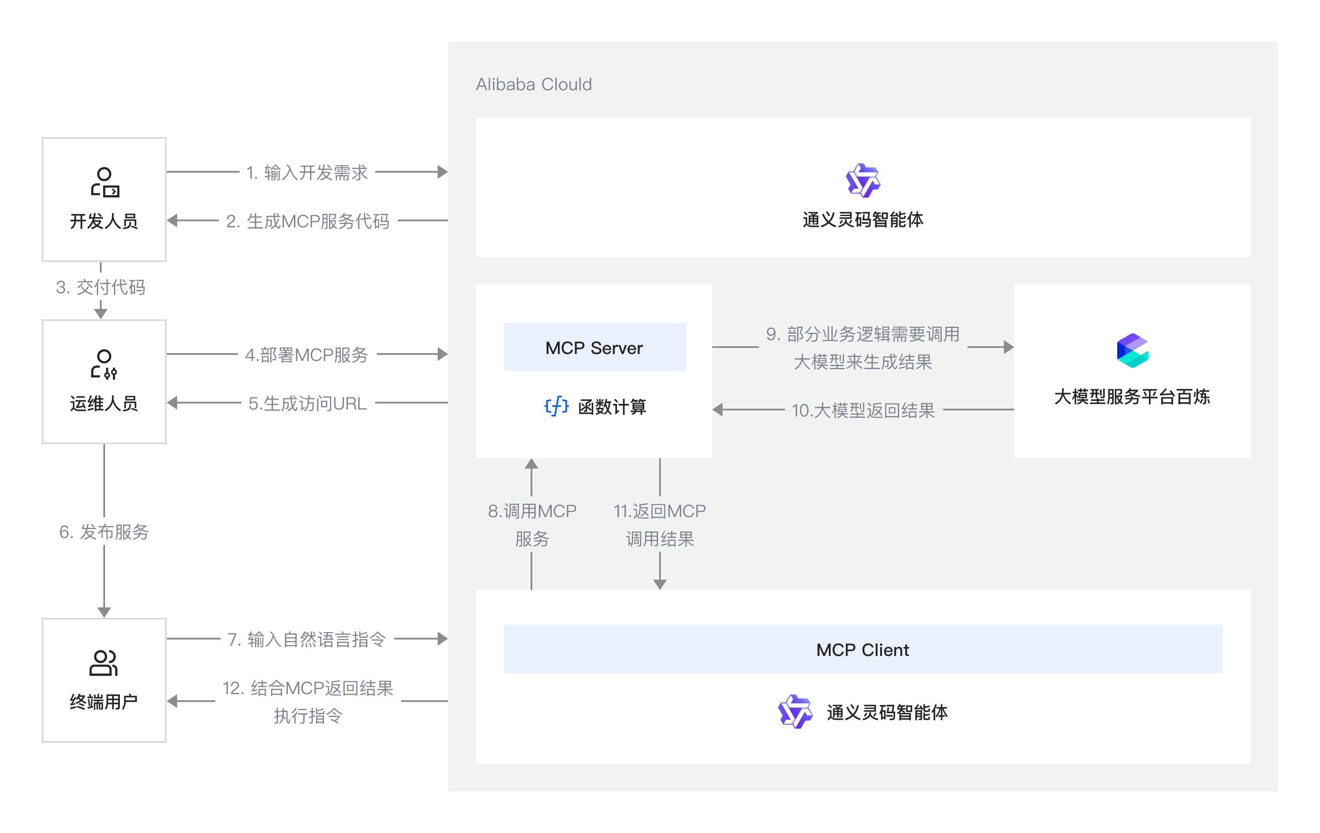Image resolution: width=1320 pixels, height=833 pixels.
Task: Click the developer person icon (开发人员)
Action: tap(104, 182)
